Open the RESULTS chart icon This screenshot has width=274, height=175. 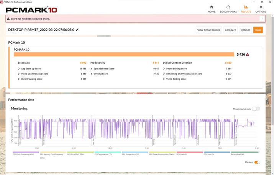point(246,7)
